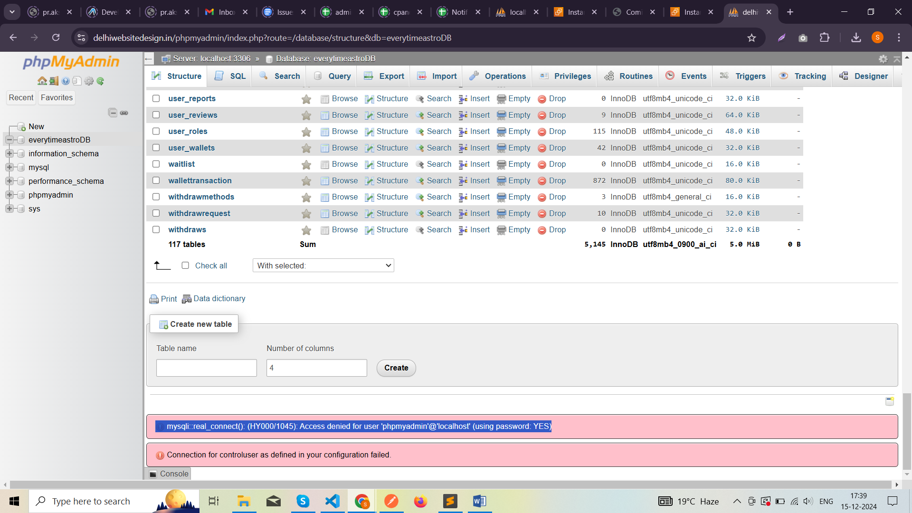This screenshot has height=513, width=912.
Task: Select the wallettransaction row checkbox
Action: pos(156,180)
